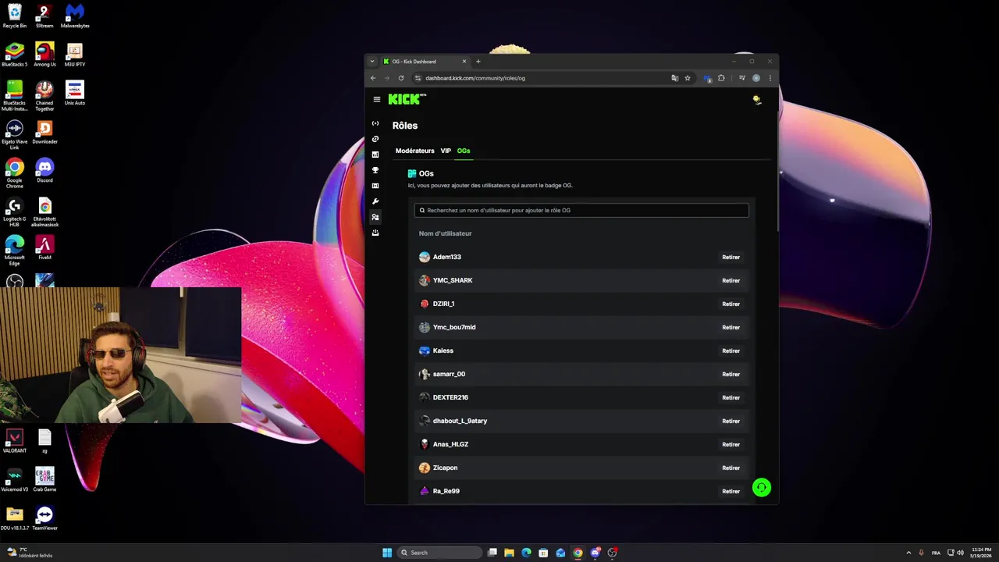The width and height of the screenshot is (999, 562).
Task: Open the Malwarebytes desktop shortcut
Action: coord(75,16)
